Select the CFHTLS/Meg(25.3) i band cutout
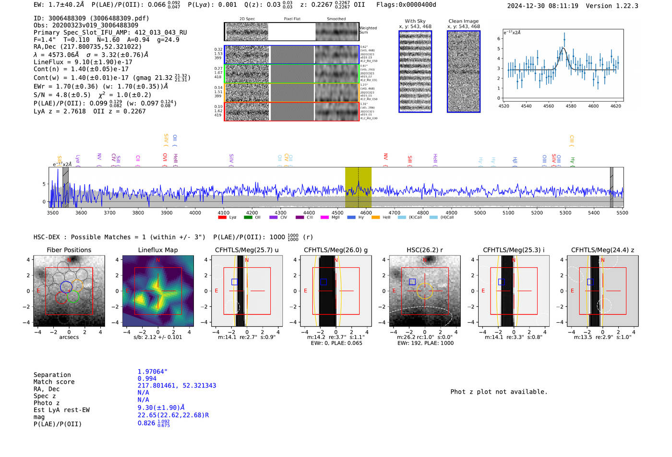672x457 pixels. (x=514, y=291)
